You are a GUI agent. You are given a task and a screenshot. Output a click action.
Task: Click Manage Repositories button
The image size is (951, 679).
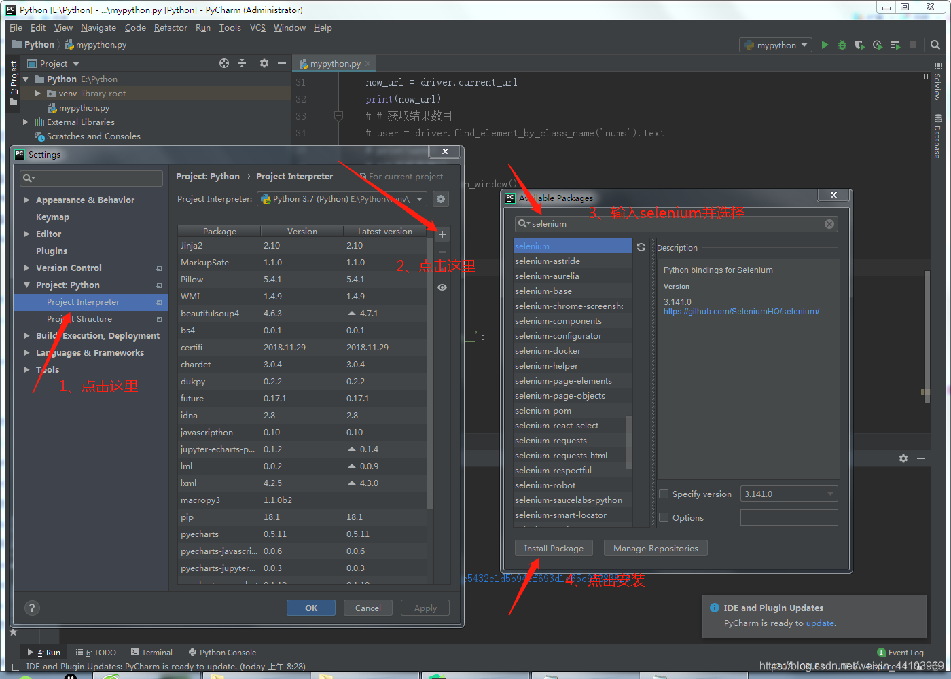(x=656, y=548)
